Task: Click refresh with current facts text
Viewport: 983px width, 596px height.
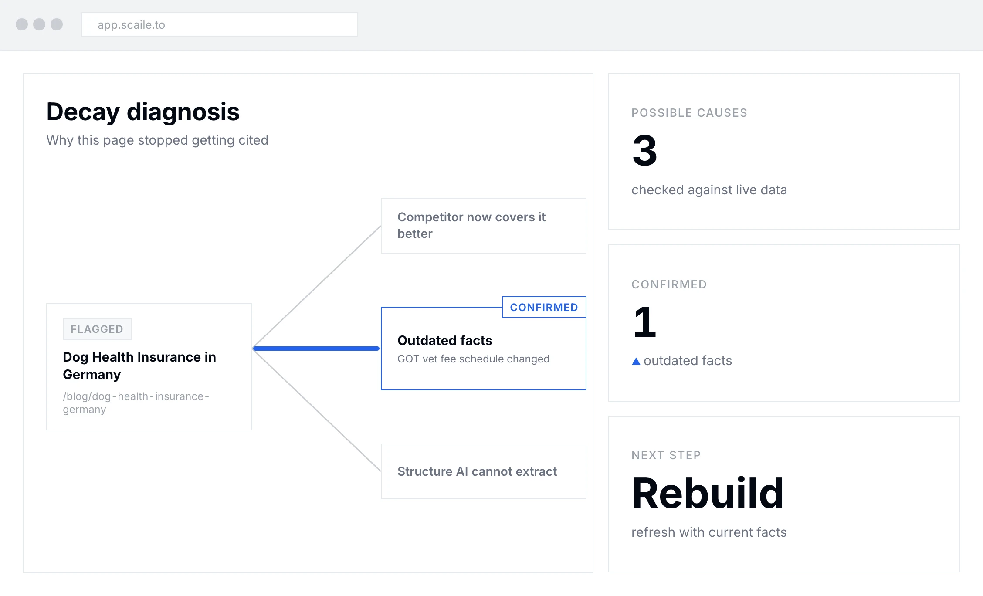Action: tap(709, 532)
